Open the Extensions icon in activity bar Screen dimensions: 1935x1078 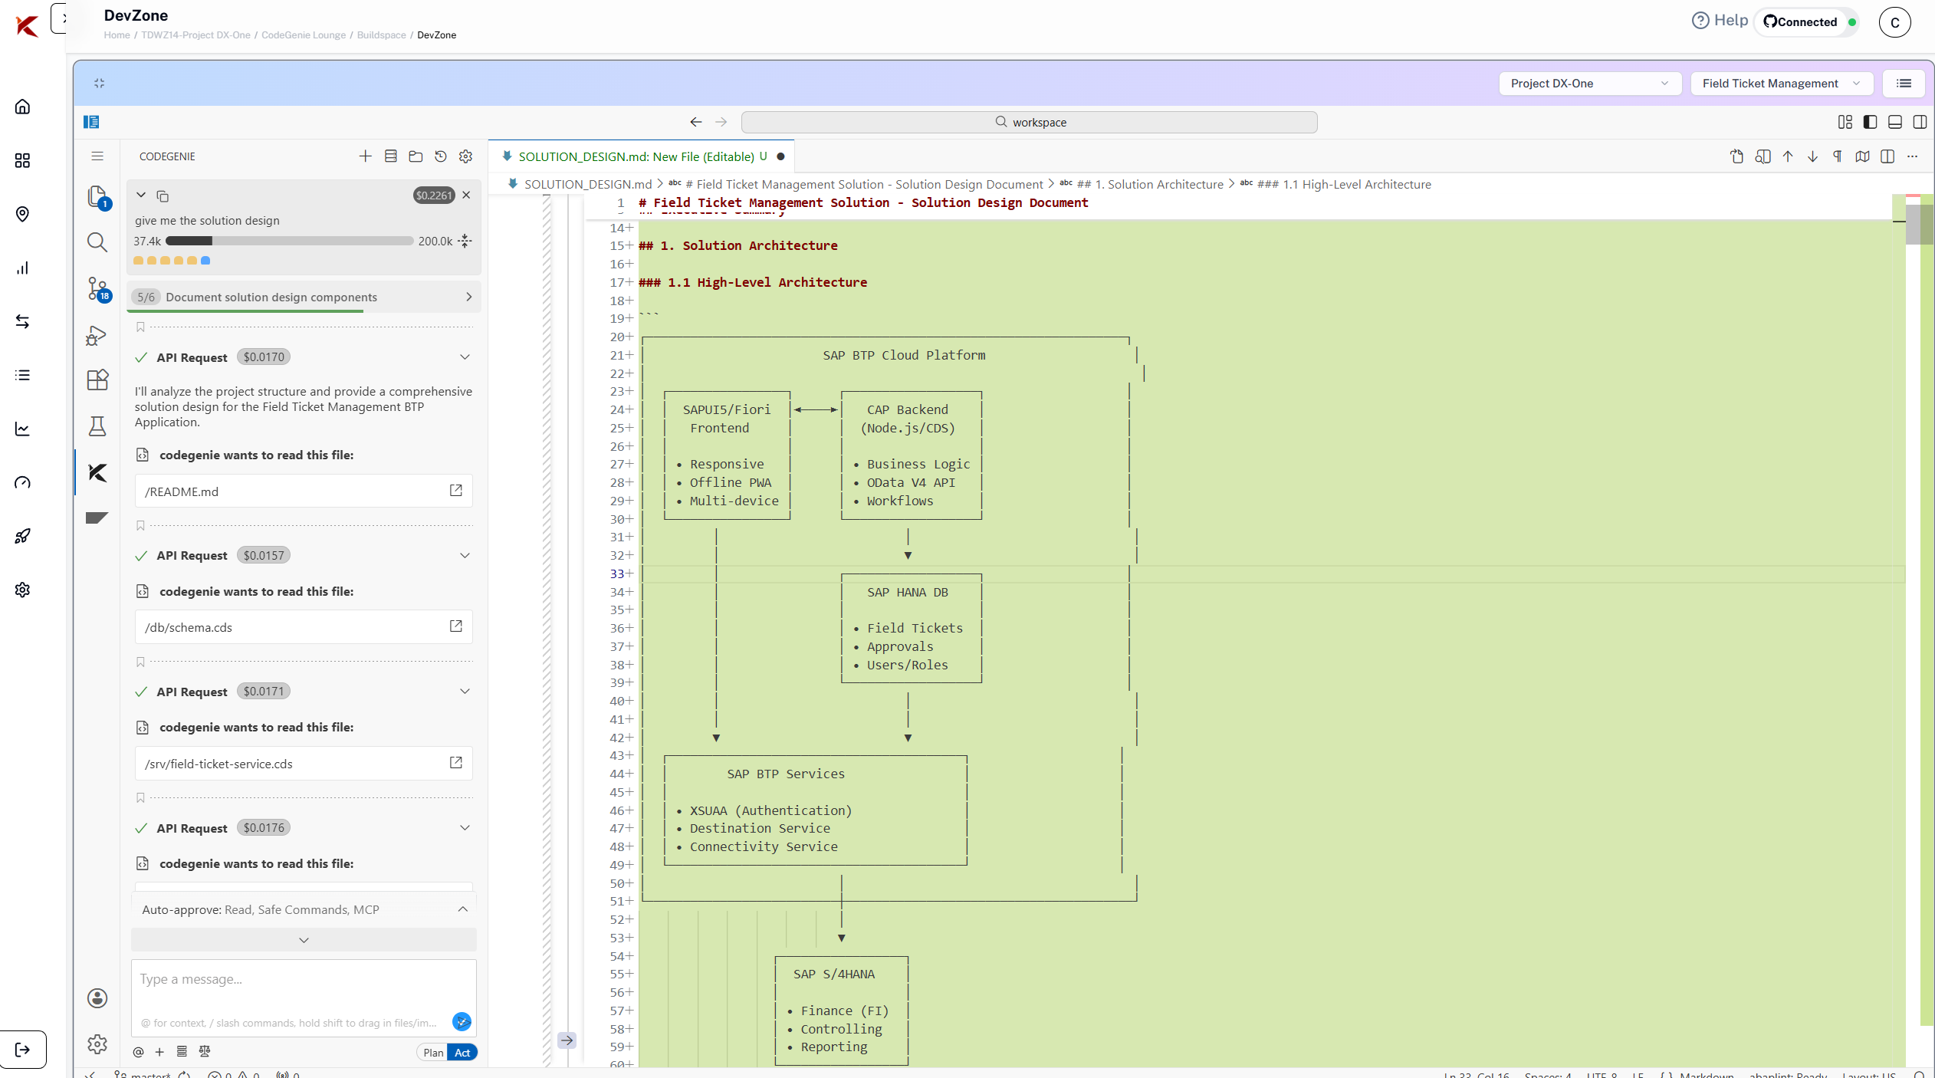(x=97, y=380)
